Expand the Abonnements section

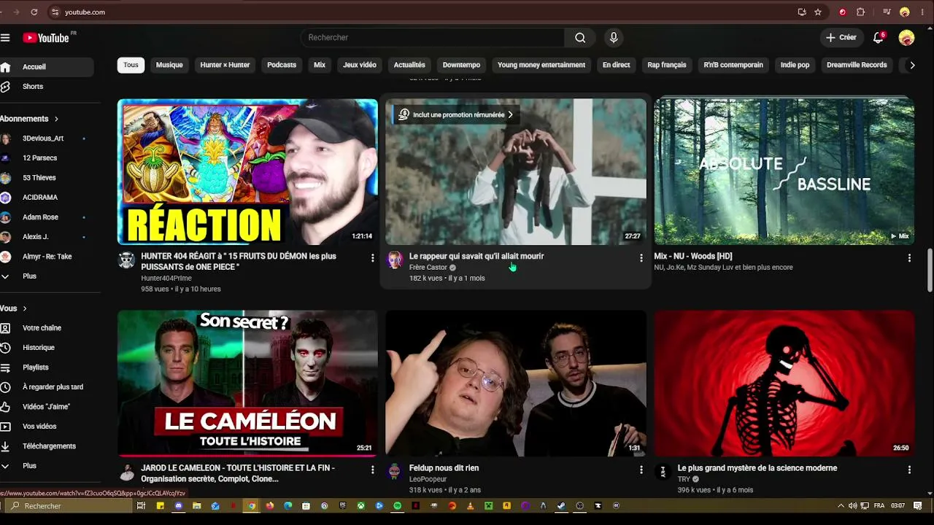[29, 119]
